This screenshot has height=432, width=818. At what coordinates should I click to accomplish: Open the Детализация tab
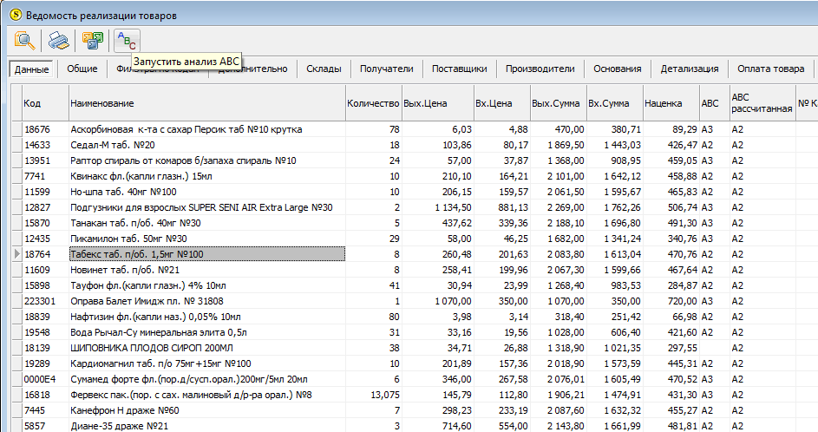pyautogui.click(x=689, y=69)
